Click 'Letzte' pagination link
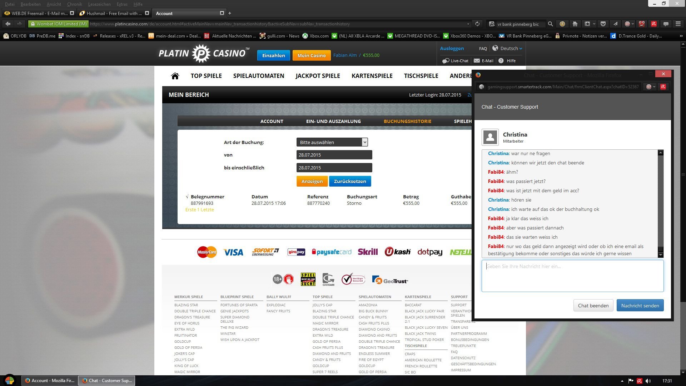The width and height of the screenshot is (686, 386). (207, 210)
